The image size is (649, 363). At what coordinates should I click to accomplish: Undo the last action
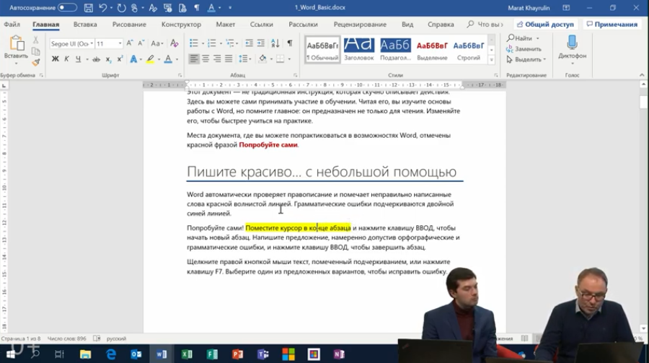point(102,7)
